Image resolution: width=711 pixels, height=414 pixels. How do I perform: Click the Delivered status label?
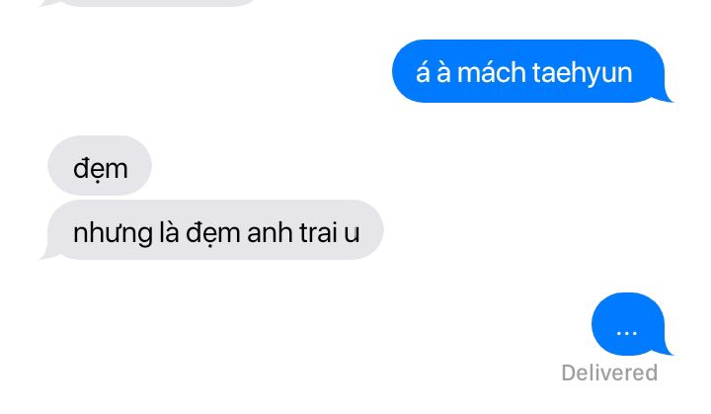(609, 373)
